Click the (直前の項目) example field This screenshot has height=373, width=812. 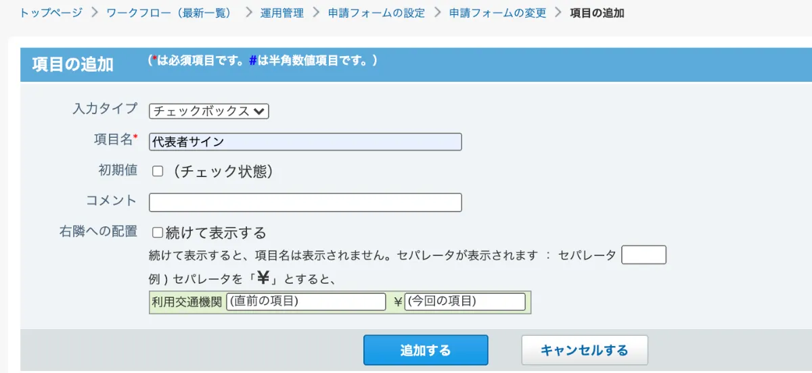point(306,302)
